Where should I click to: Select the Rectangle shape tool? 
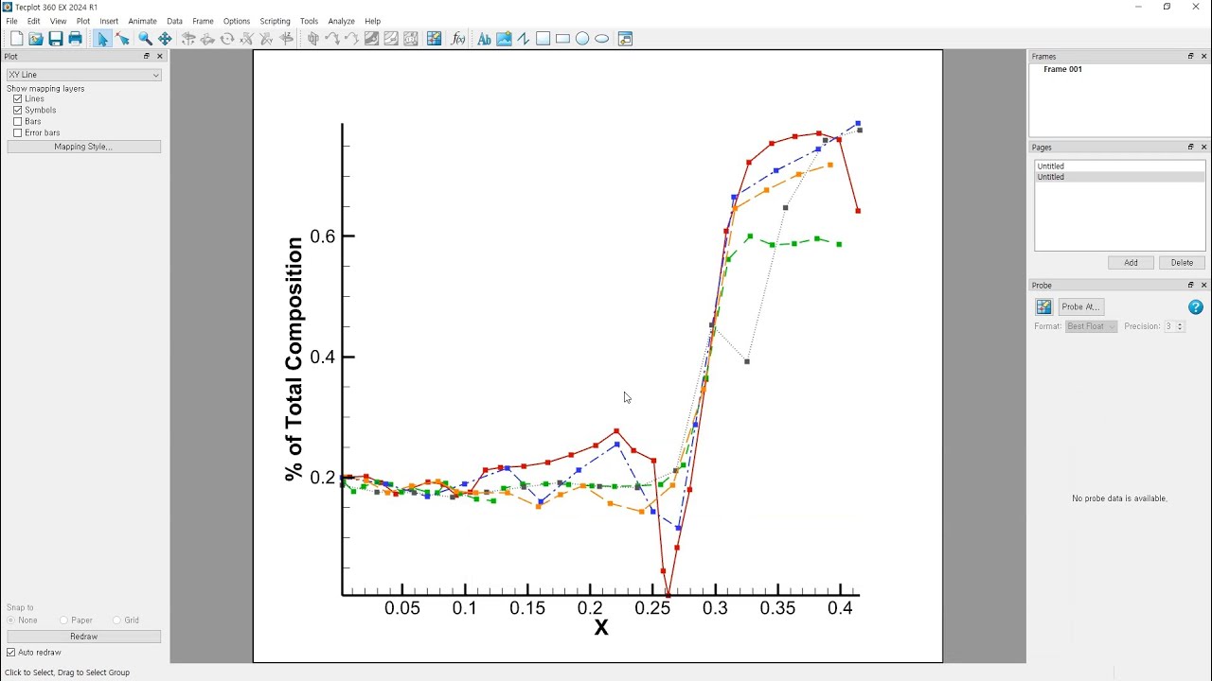click(562, 39)
